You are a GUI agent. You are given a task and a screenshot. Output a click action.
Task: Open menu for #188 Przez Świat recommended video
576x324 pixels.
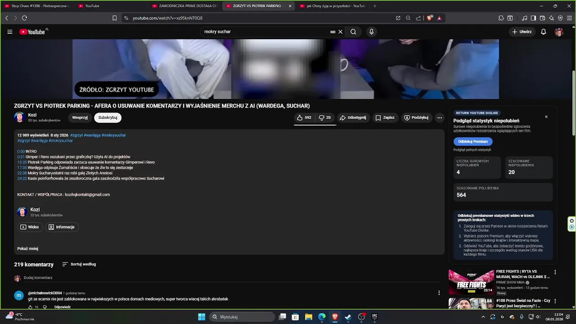555,301
